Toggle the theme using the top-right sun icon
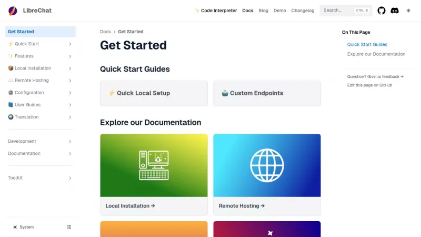The image size is (421, 237). click(408, 11)
